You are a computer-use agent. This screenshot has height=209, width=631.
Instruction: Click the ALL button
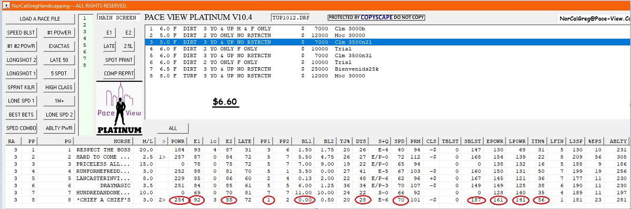[173, 128]
